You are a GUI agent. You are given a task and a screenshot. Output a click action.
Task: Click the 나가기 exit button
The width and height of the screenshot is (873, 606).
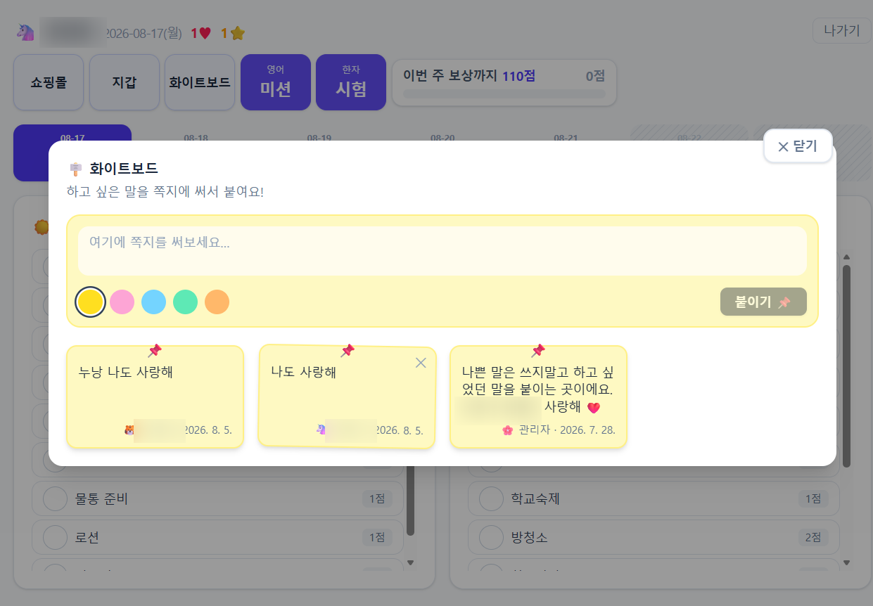click(x=841, y=30)
